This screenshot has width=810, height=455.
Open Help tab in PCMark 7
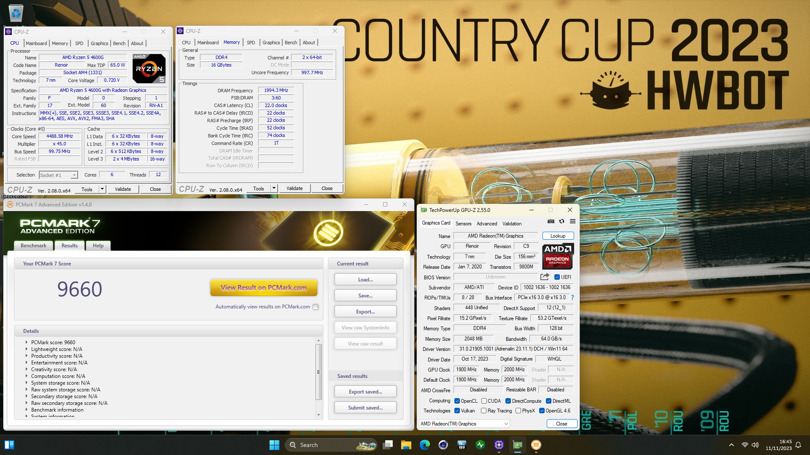click(x=98, y=246)
